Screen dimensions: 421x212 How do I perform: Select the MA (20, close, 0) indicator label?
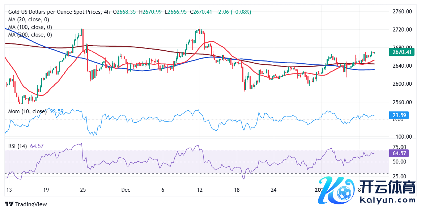(29, 20)
